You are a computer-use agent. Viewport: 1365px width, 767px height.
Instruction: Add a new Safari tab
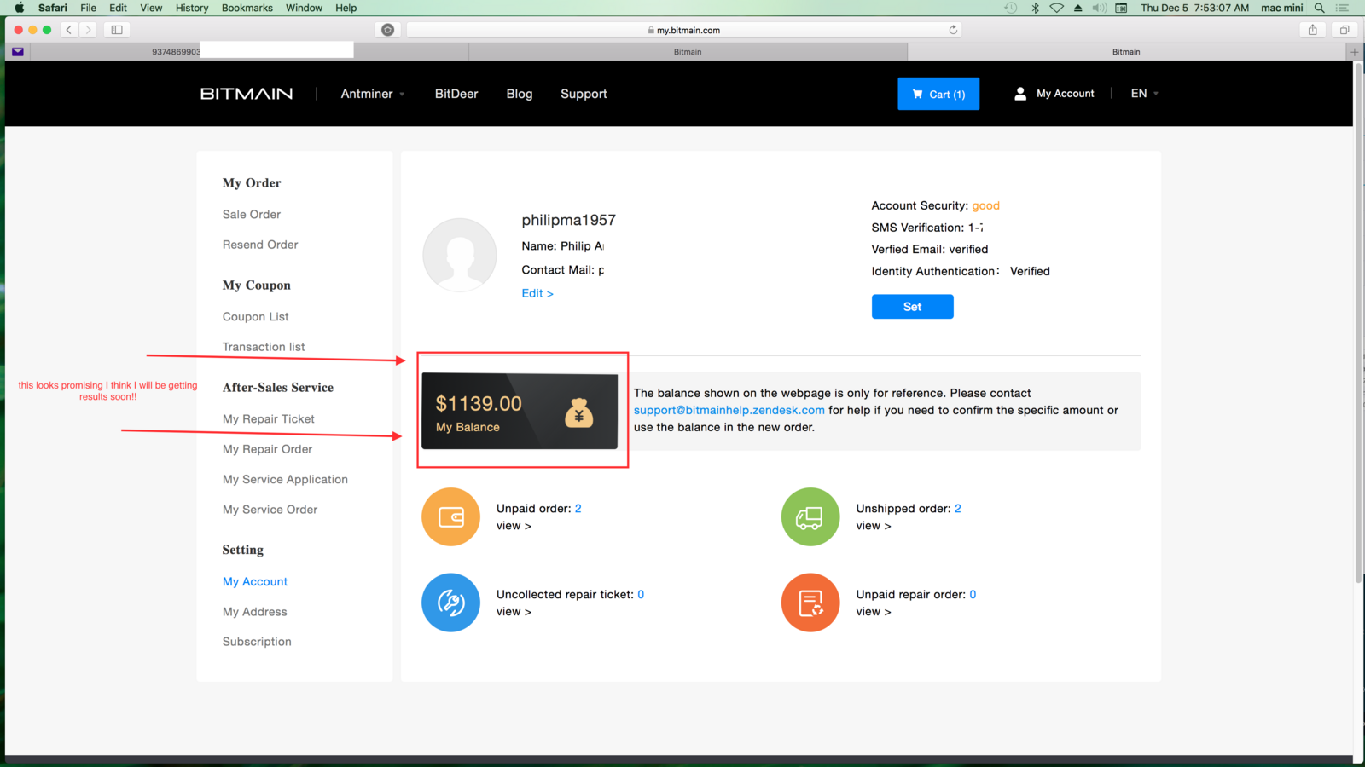(x=1355, y=52)
